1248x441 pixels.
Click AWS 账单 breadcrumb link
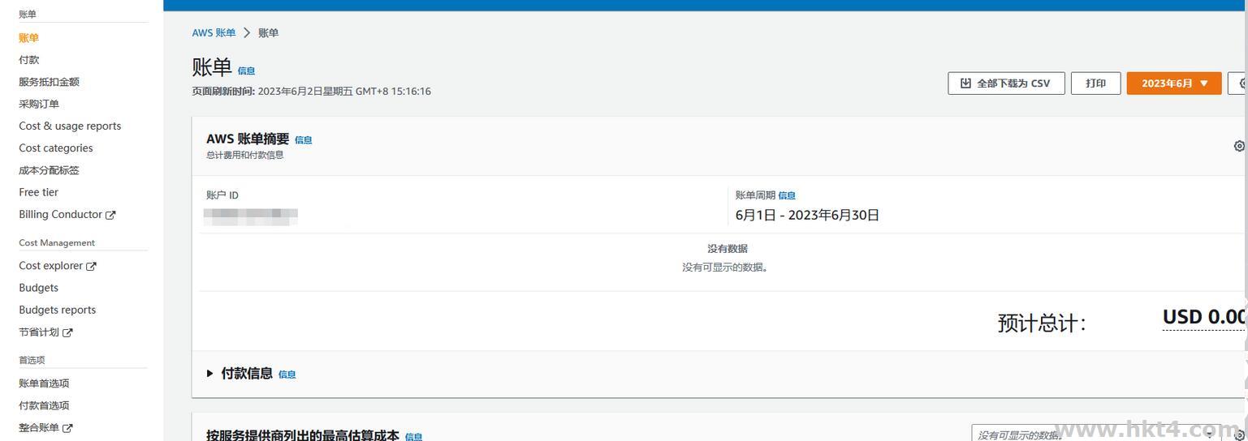pyautogui.click(x=214, y=33)
